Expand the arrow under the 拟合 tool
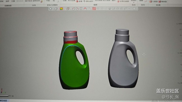This screenshot has height=102, width=182. [x=134, y=3]
